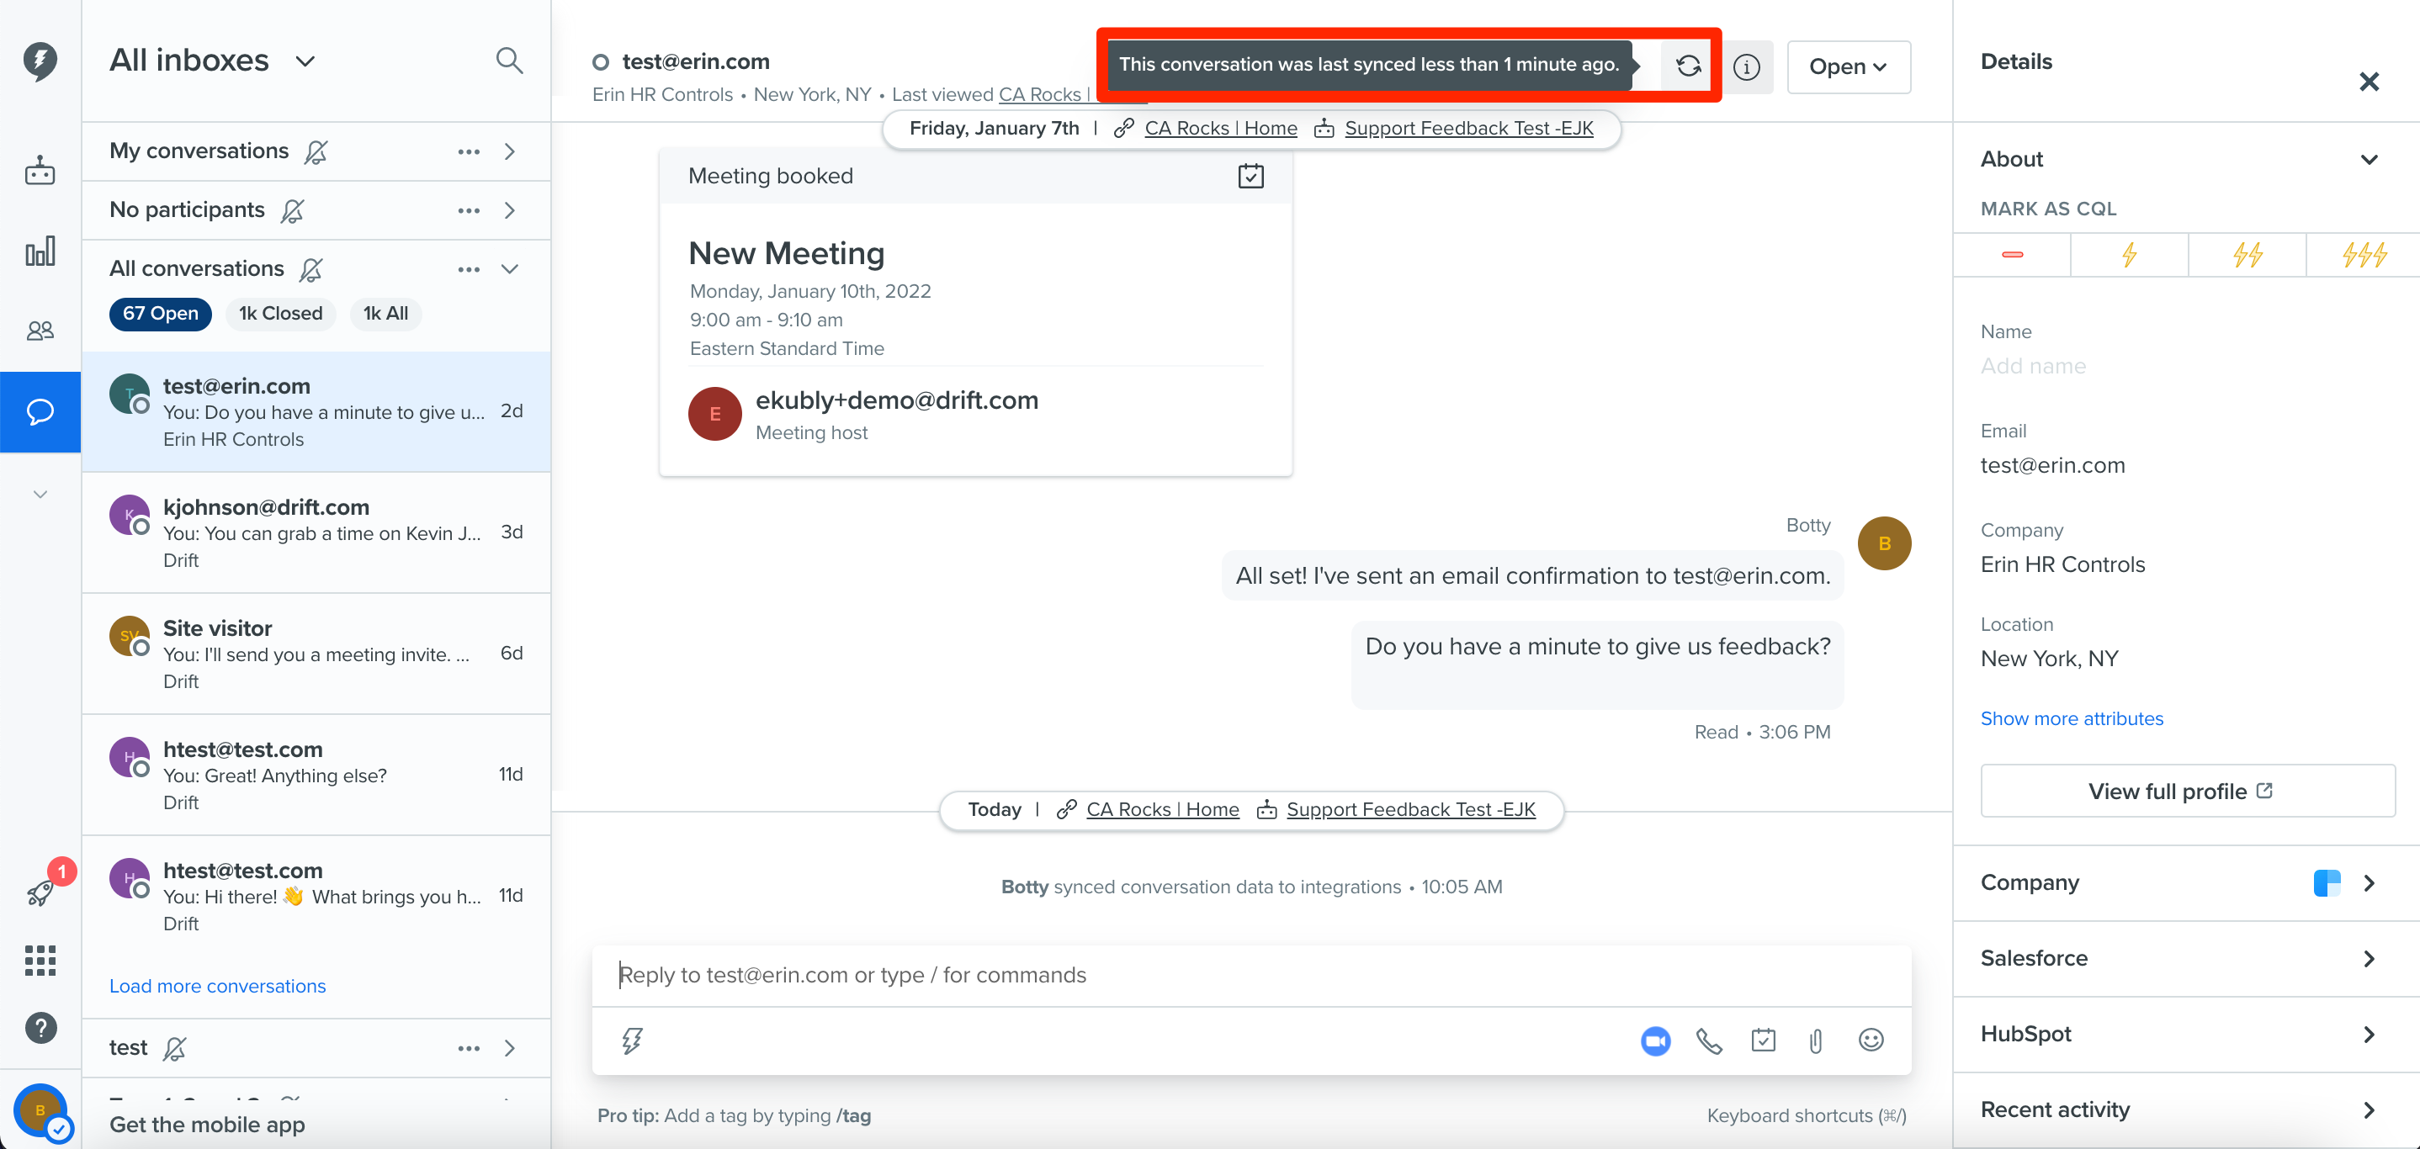Search conversations with the magnifier icon
Viewport: 2420px width, 1149px height.
(509, 61)
